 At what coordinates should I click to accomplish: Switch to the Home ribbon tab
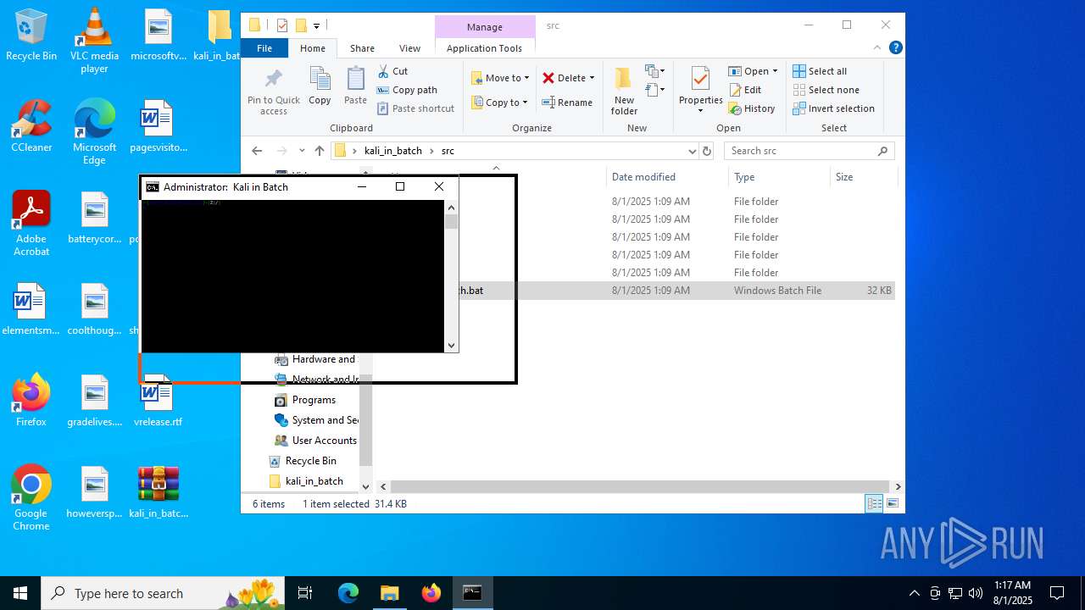tap(313, 48)
